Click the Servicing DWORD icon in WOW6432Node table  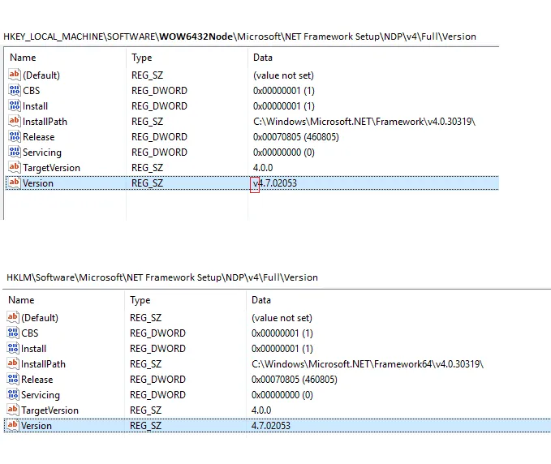(x=15, y=152)
